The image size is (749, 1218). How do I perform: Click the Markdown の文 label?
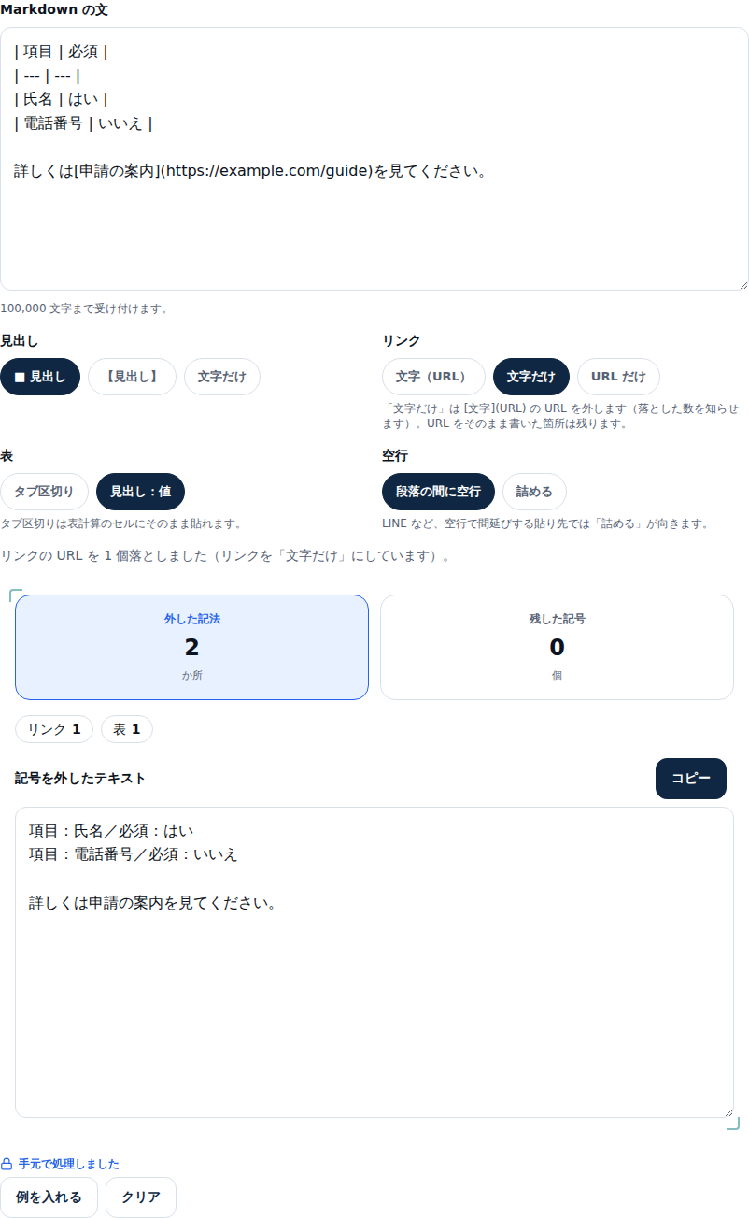click(x=54, y=10)
